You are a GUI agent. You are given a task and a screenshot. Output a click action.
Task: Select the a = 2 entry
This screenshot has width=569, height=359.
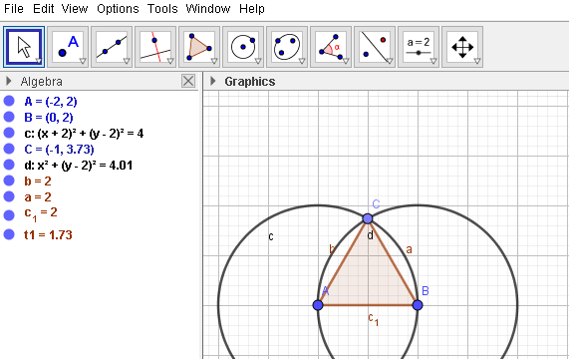click(38, 197)
